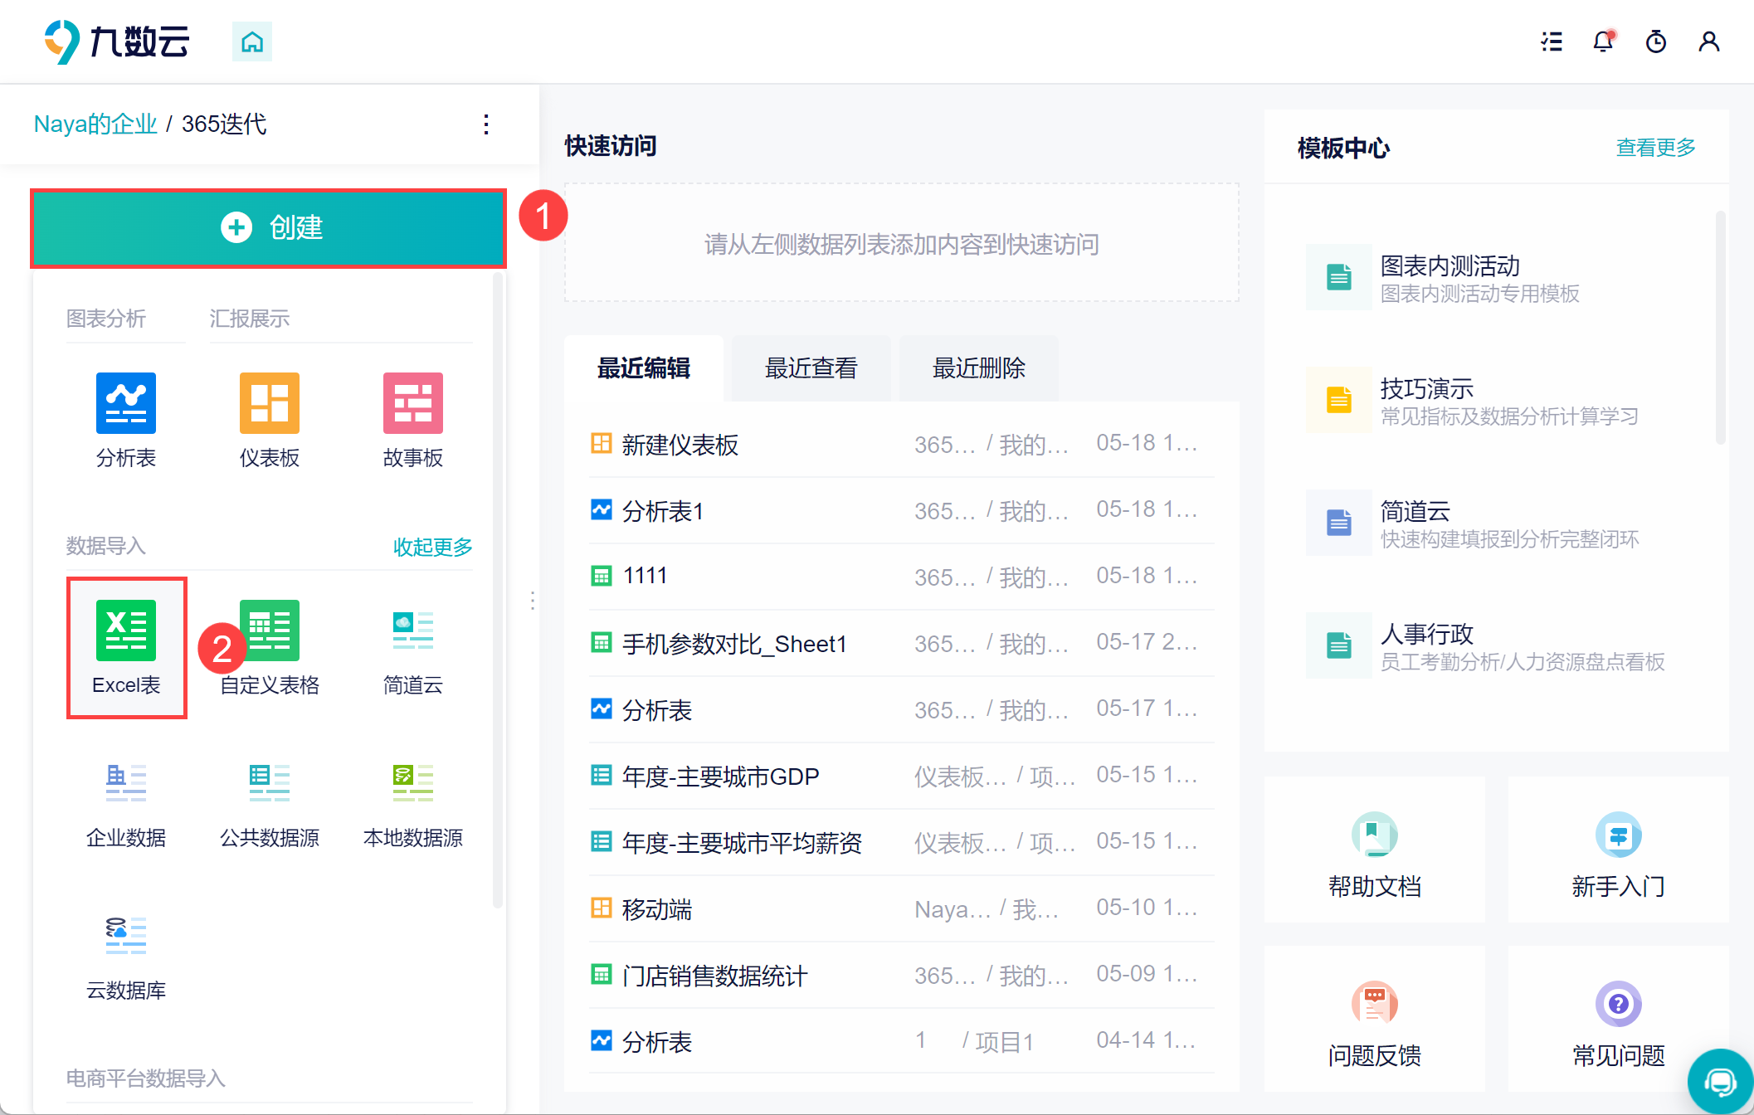Open the user account icon
The image size is (1754, 1115).
coord(1708,41)
